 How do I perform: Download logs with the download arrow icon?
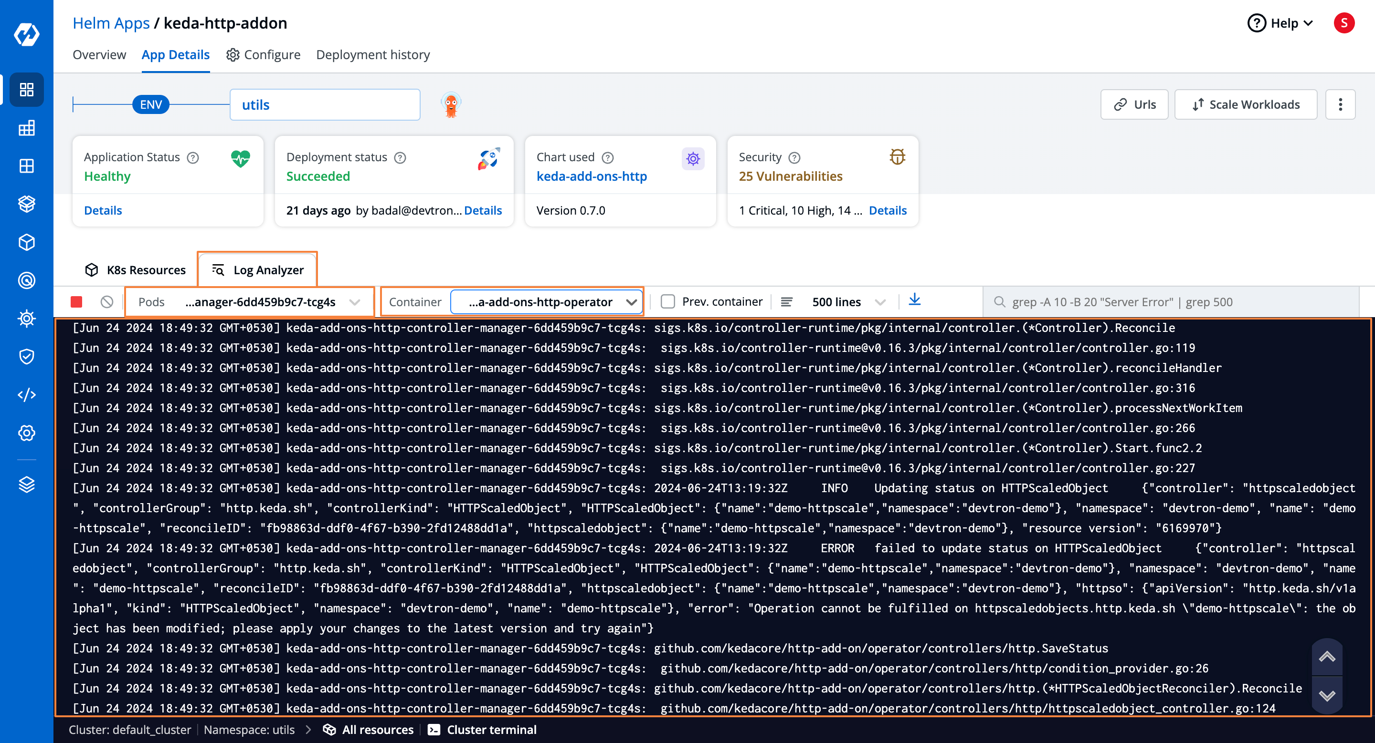(x=914, y=300)
